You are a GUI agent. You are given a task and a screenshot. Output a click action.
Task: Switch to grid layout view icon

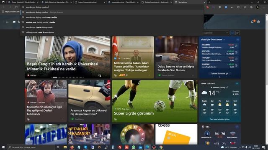232,33
